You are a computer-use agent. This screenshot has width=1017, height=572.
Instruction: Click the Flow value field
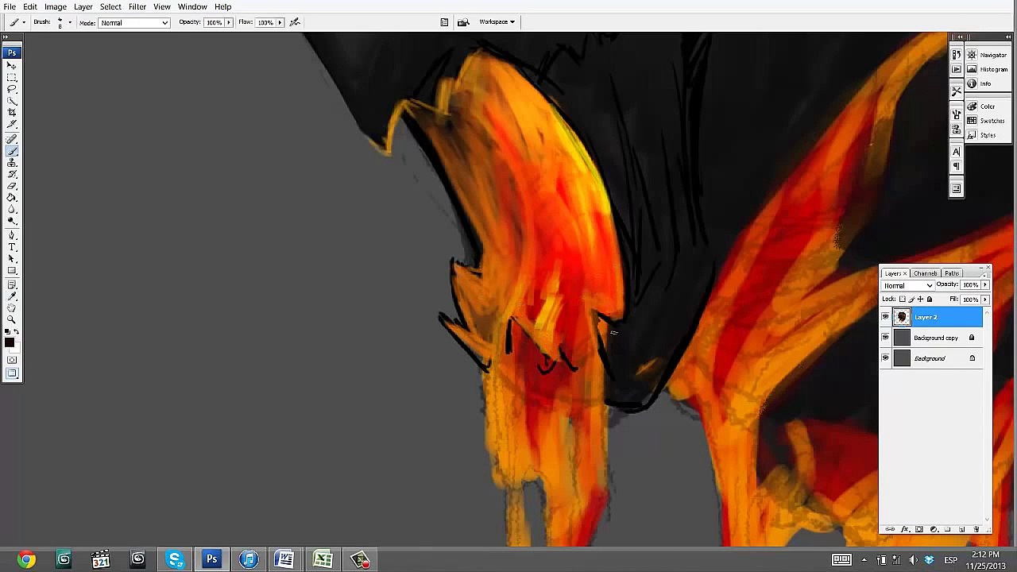(x=265, y=22)
